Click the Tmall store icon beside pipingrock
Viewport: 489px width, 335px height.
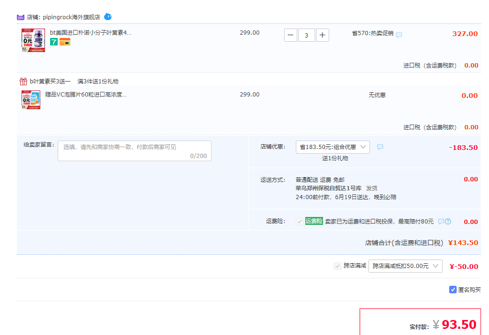coord(21,17)
